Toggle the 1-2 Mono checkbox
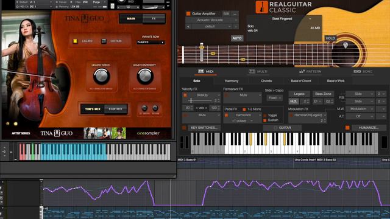The image size is (390, 219). tap(244, 109)
